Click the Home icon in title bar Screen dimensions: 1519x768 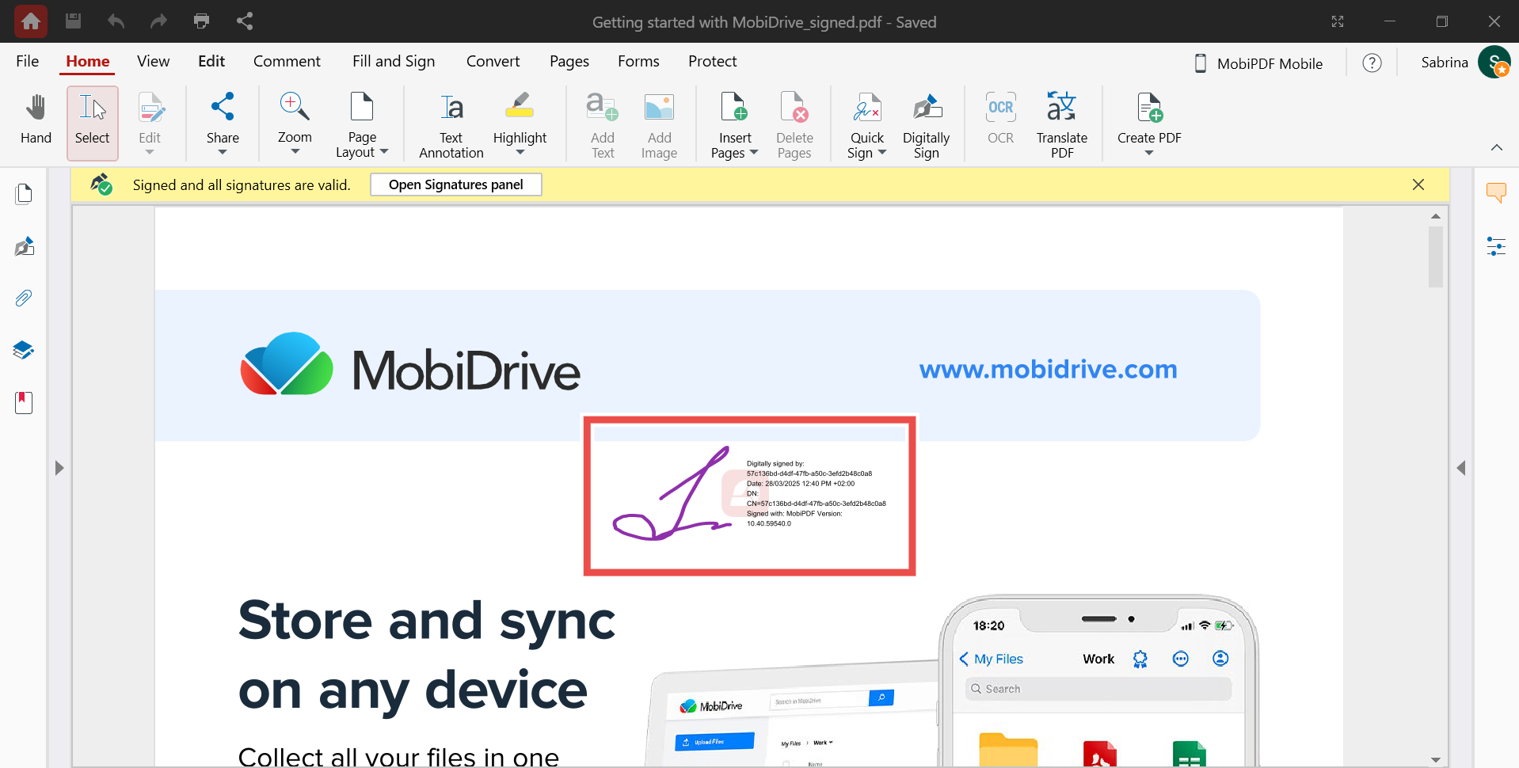31,21
